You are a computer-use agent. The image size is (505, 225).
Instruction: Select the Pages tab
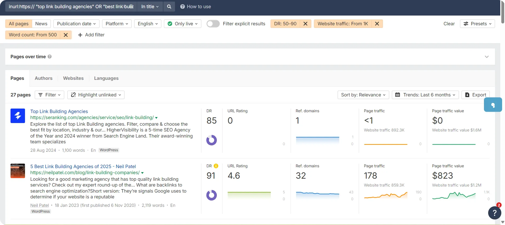click(x=17, y=78)
